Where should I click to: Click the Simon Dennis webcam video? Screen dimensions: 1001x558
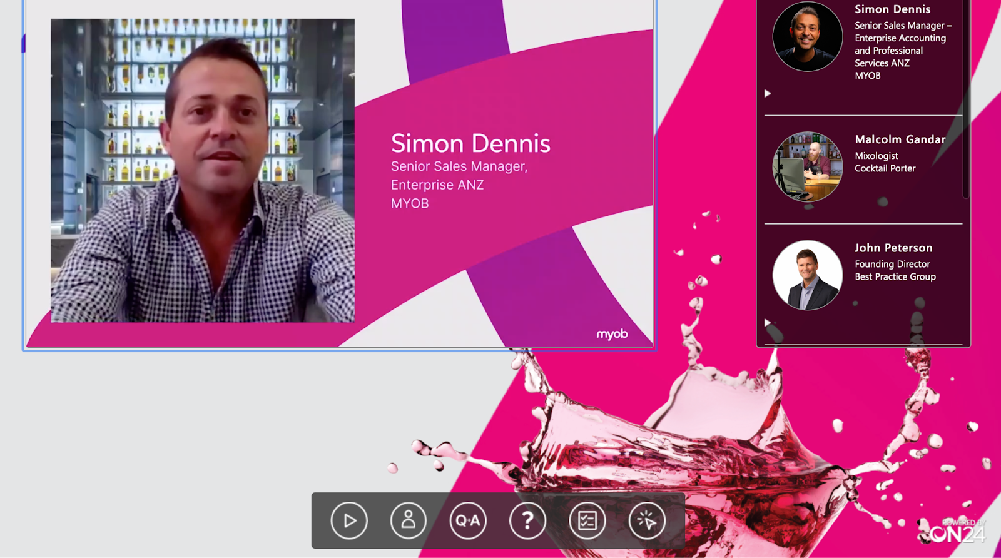pyautogui.click(x=203, y=171)
